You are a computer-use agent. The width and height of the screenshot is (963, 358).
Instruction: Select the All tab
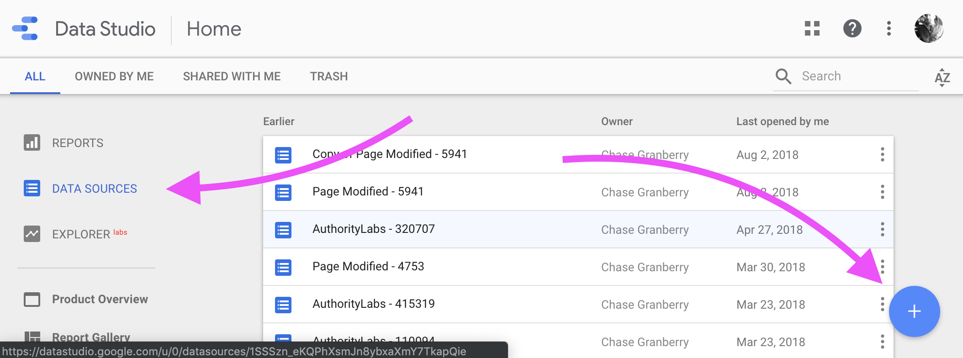point(35,76)
